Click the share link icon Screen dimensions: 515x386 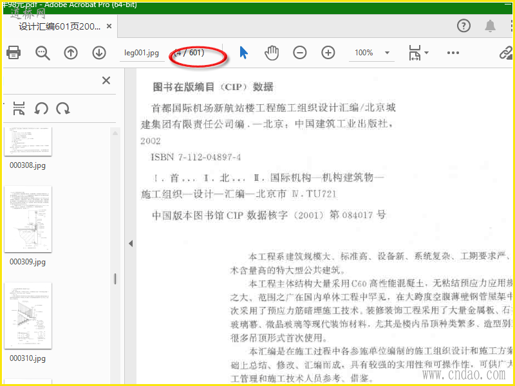point(506,53)
